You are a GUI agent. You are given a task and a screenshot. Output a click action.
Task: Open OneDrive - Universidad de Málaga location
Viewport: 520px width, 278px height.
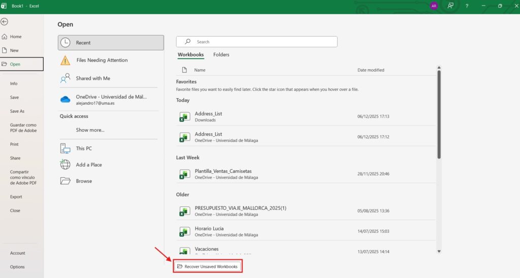111,100
